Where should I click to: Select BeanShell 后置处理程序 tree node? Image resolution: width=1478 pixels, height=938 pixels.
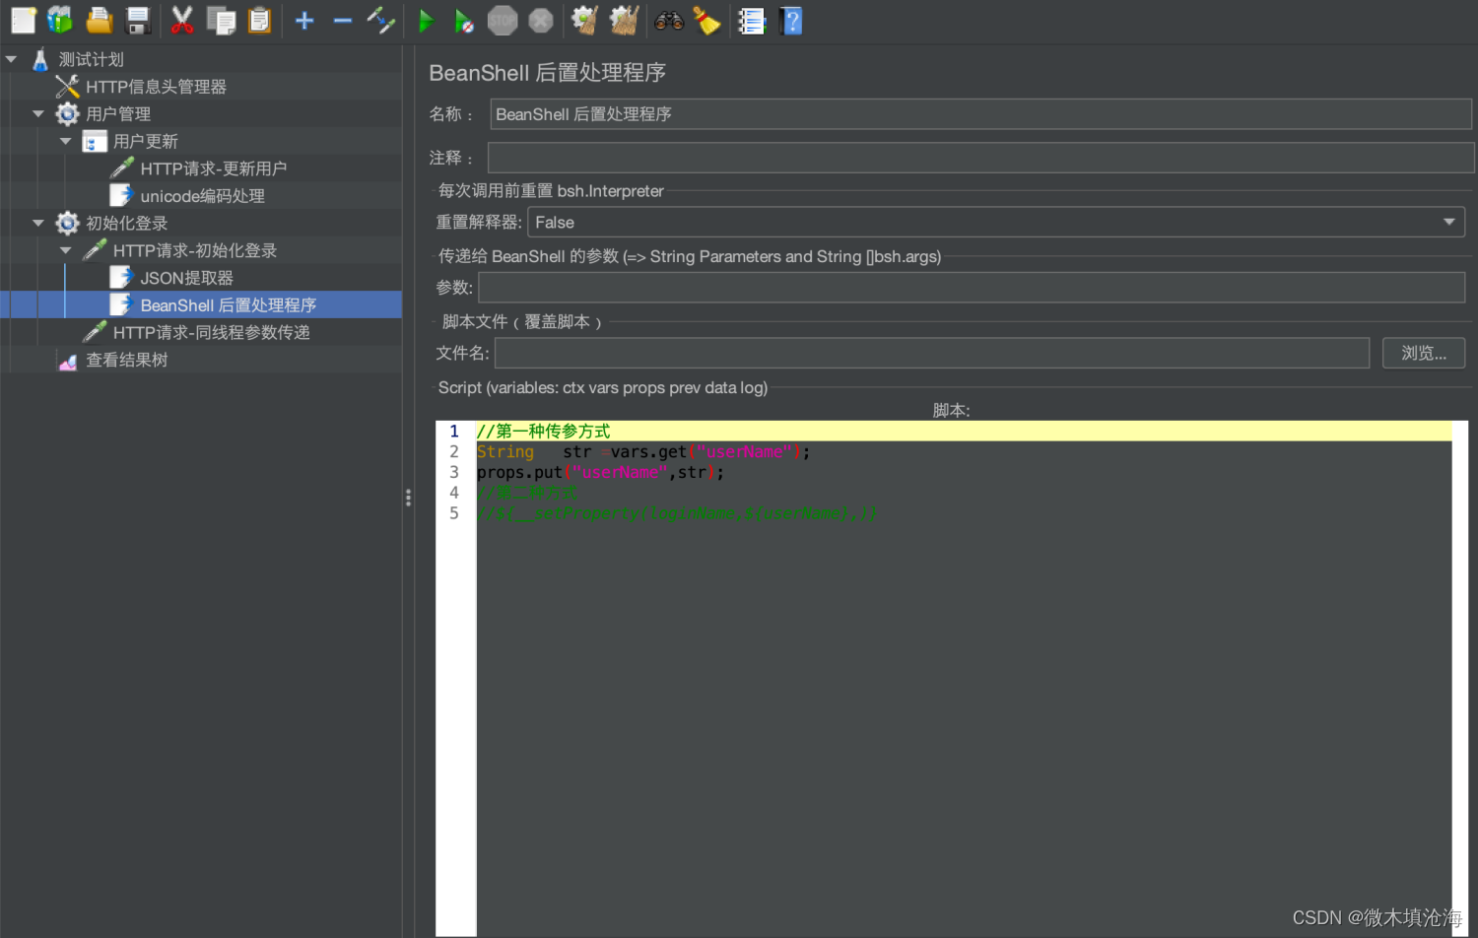coord(228,305)
